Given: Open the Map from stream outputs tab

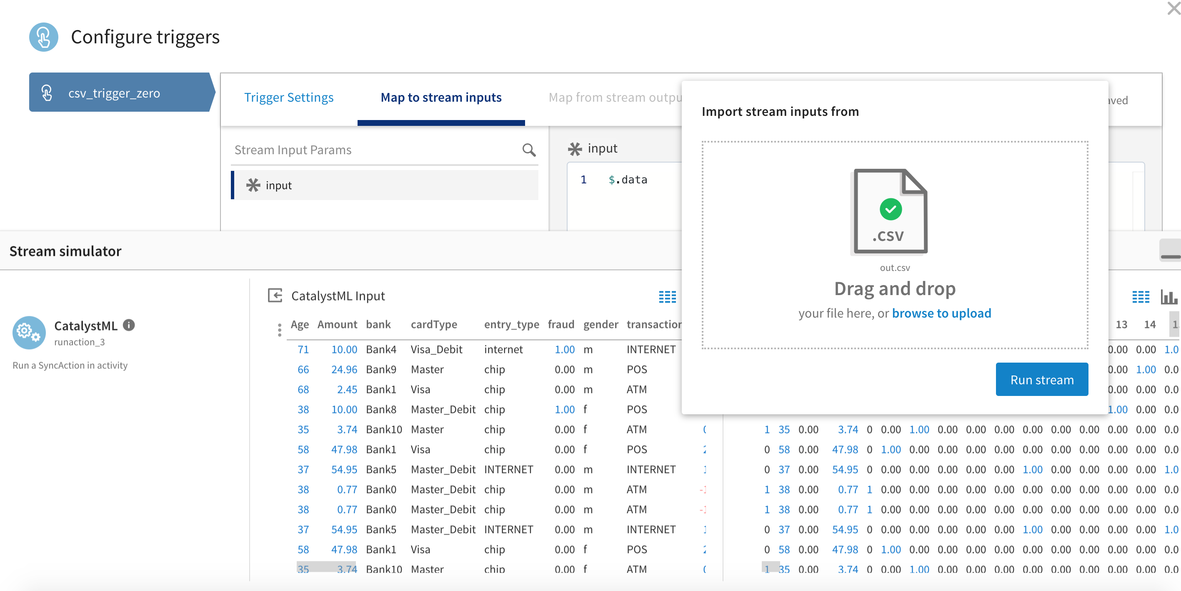Looking at the screenshot, I should [x=614, y=97].
